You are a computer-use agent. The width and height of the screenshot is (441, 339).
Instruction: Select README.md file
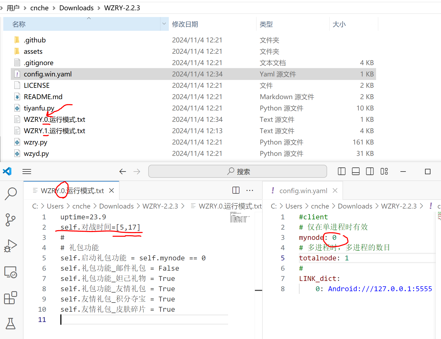(43, 97)
